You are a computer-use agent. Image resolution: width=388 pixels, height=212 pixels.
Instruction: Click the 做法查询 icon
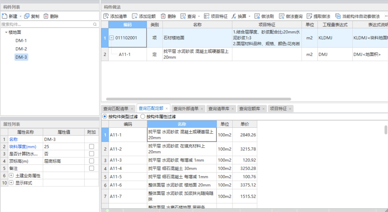281,16
